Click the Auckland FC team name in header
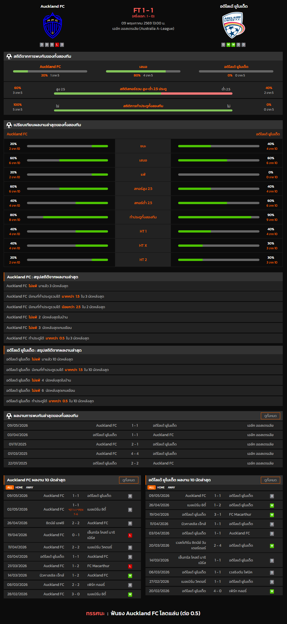 coord(53,6)
